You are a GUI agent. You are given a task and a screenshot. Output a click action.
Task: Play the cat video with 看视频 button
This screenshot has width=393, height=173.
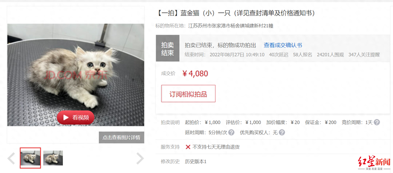point(76,118)
